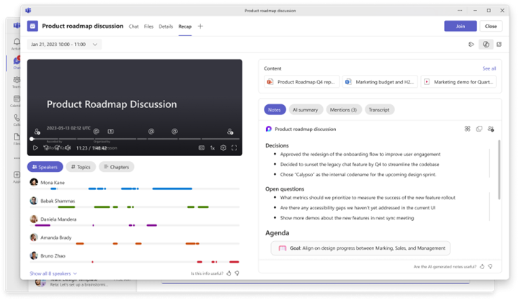Screen dimensions: 519x300
Task: Copy the notes component
Action: [479, 129]
